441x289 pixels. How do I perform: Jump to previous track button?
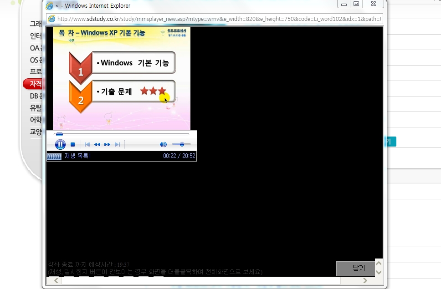coord(87,144)
